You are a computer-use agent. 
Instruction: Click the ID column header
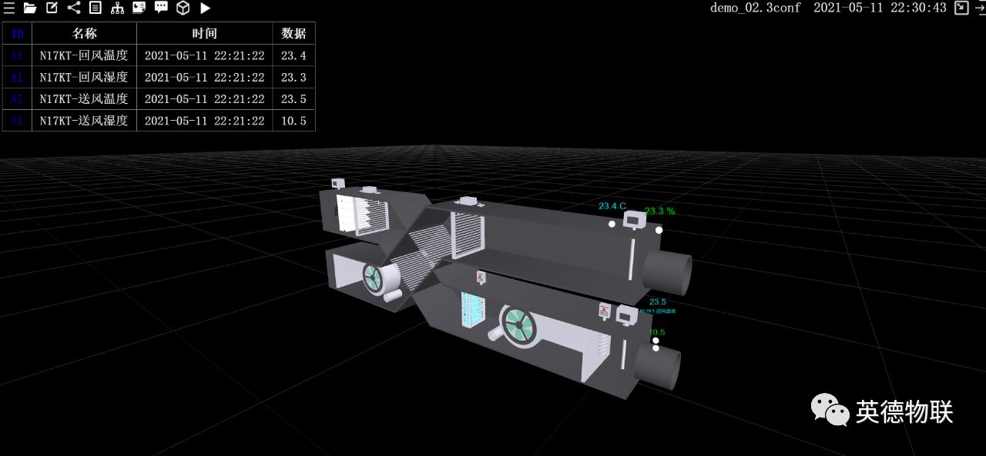18,33
